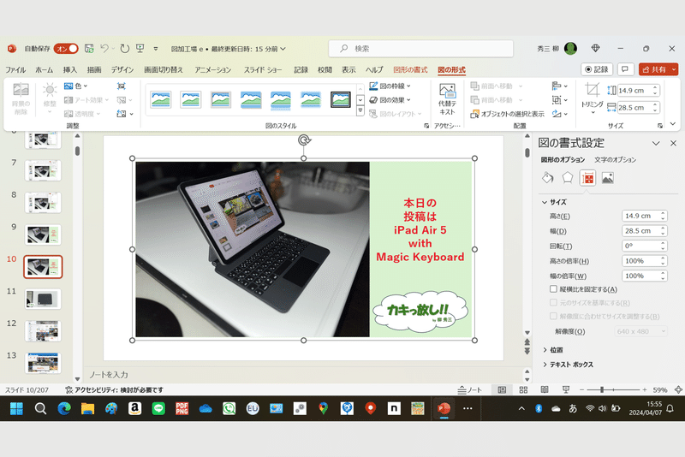Close the 図の書式設定 pane
The width and height of the screenshot is (685, 457).
coord(673,143)
